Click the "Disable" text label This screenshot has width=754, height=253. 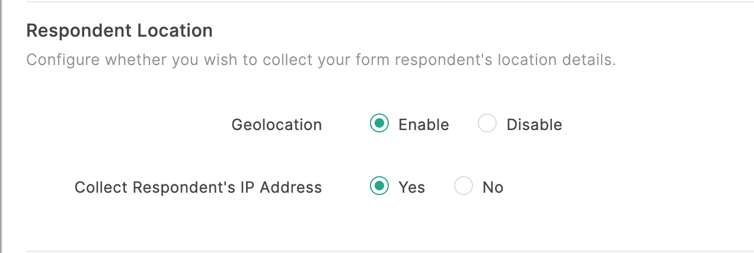coord(534,125)
